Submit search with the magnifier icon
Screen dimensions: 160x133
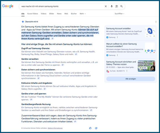122,6
